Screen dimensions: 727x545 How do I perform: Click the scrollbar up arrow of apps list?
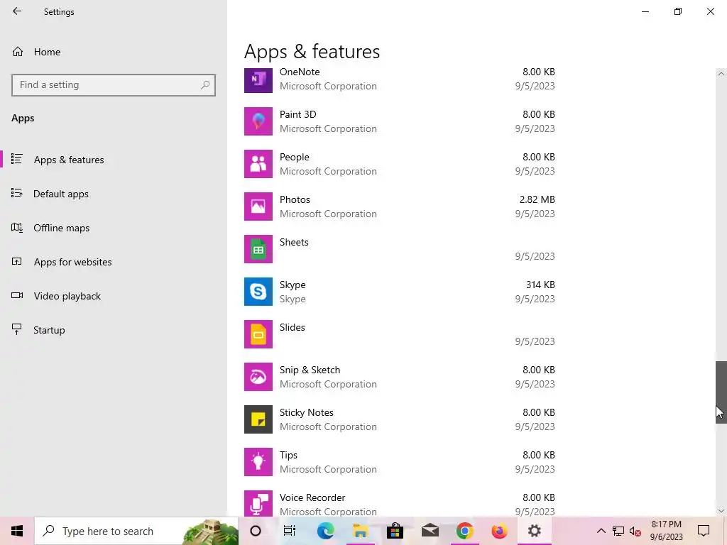pos(721,73)
